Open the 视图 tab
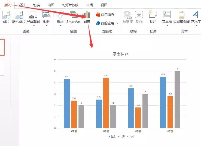The width and height of the screenshot is (201, 146). (x=104, y=5)
